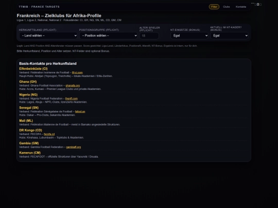The width and height of the screenshot is (278, 208).
Task: Click the Elfenbeinküste (CI) heading
Action: (33, 69)
